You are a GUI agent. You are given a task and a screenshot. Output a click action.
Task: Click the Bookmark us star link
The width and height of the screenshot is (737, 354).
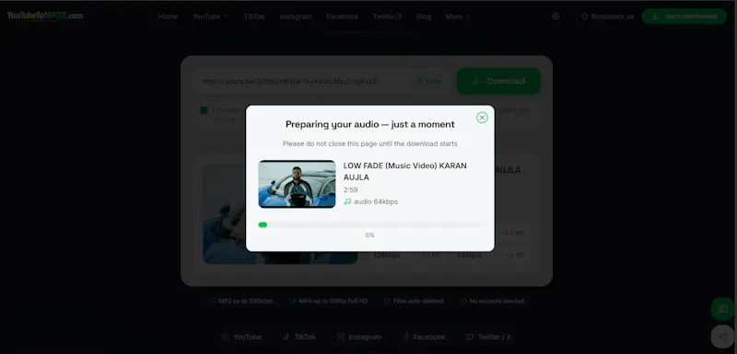(607, 17)
